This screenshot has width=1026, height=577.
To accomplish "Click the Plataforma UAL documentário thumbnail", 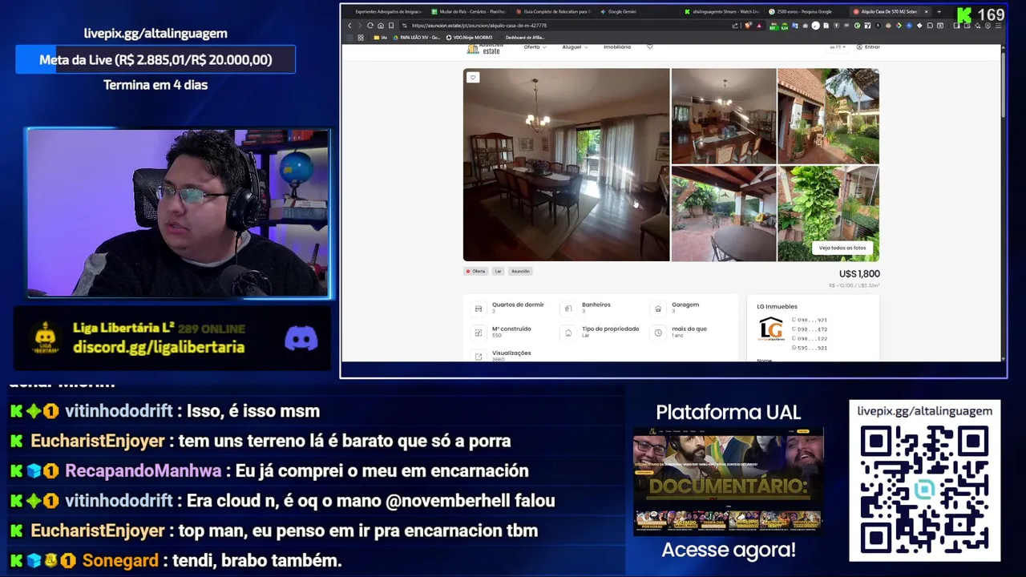I will 728,481.
